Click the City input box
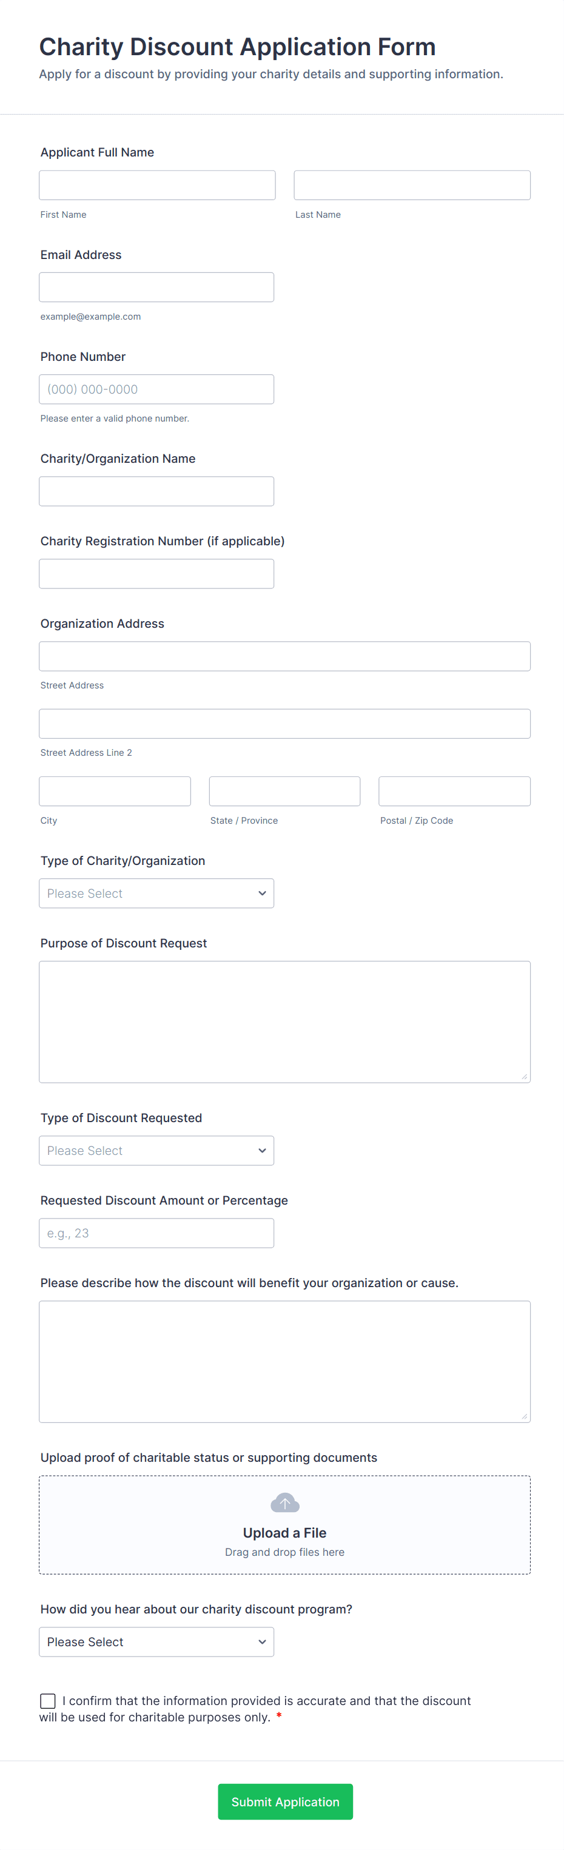Screen dimensions: 564x1850 click(x=115, y=792)
